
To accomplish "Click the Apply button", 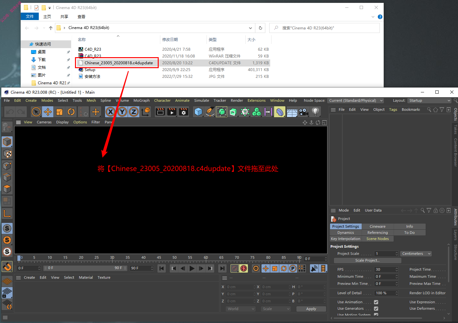I will point(311,309).
